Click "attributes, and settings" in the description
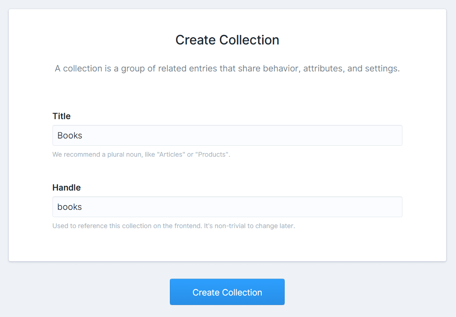The width and height of the screenshot is (456, 317). click(x=351, y=69)
